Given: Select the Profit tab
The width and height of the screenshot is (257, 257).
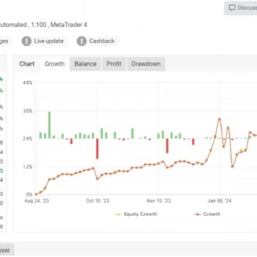Looking at the screenshot, I should (x=114, y=64).
